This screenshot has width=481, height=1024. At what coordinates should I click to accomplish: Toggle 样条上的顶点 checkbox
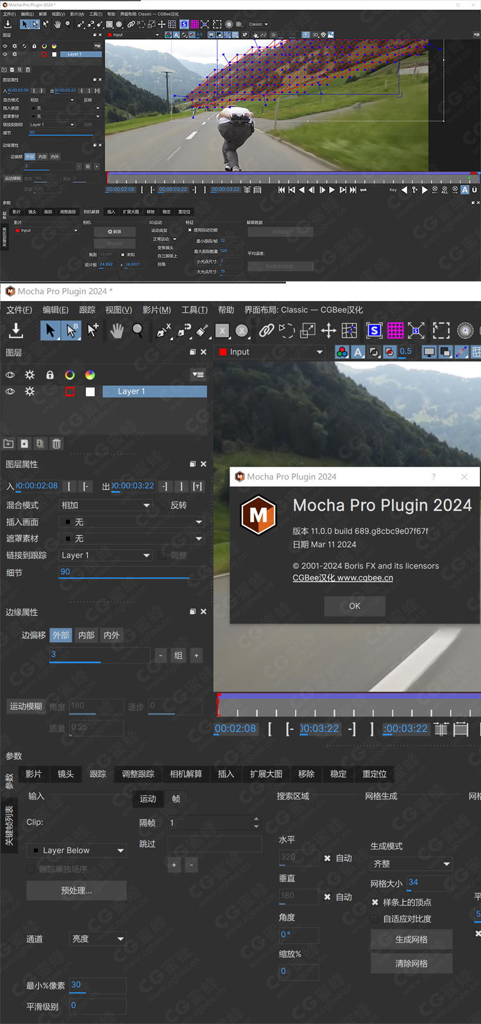pos(375,902)
